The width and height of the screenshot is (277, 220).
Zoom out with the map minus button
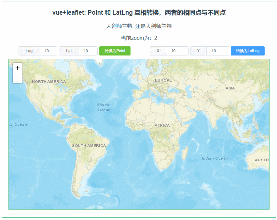[x=18, y=78]
